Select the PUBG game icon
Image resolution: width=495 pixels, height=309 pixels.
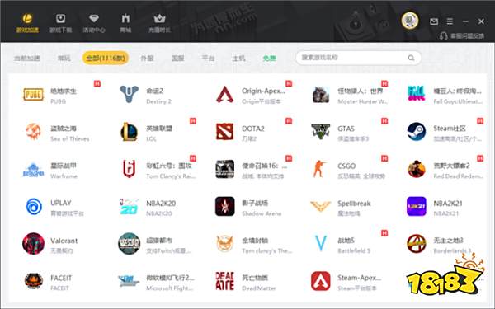(x=34, y=94)
